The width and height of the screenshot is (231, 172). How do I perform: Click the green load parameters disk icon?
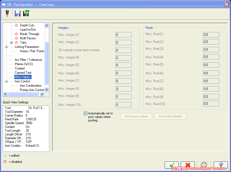pos(26,13)
